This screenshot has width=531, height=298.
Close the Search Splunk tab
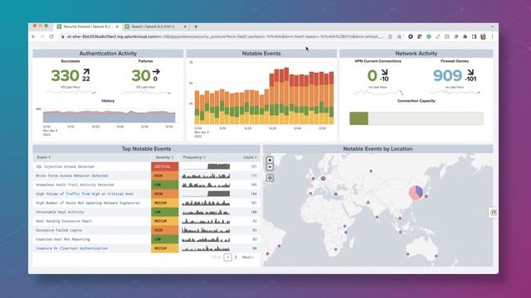click(185, 26)
